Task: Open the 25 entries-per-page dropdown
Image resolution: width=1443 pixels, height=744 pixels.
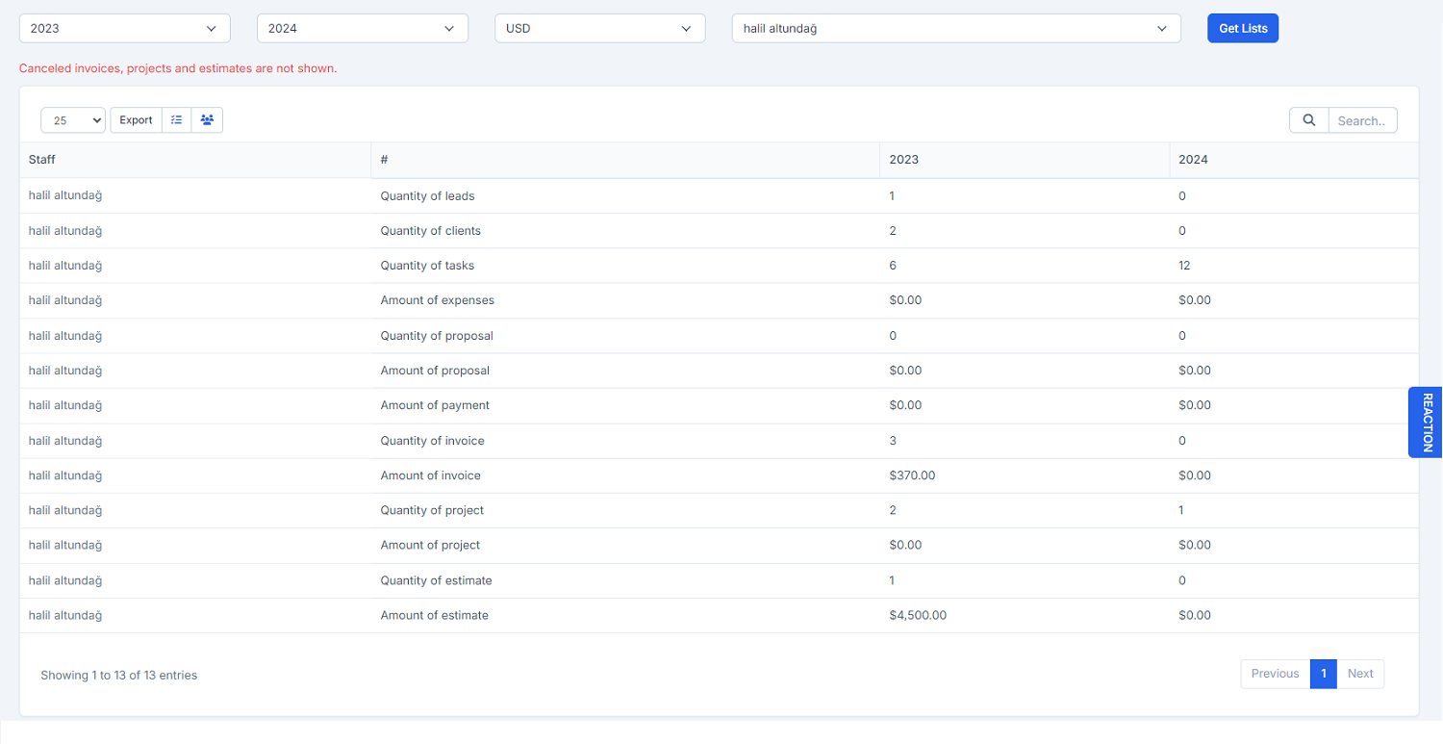Action: (73, 120)
